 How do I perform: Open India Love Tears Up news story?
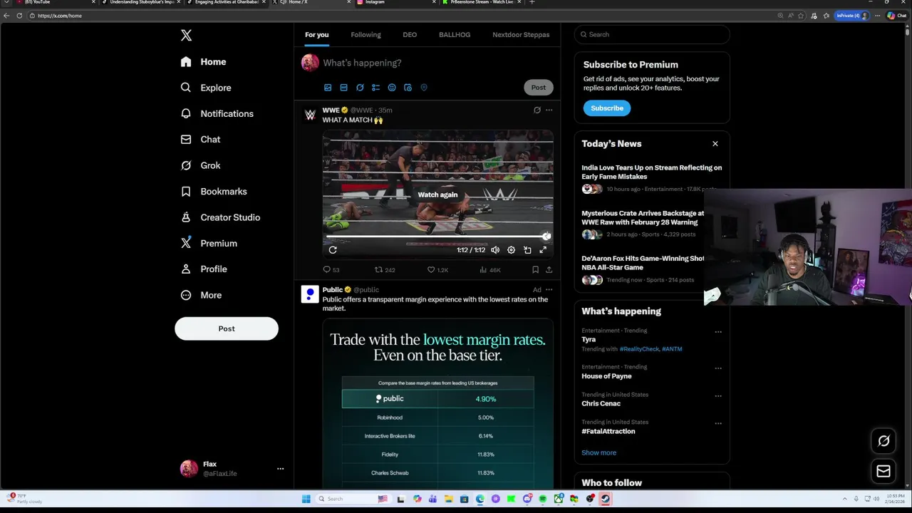pos(651,172)
